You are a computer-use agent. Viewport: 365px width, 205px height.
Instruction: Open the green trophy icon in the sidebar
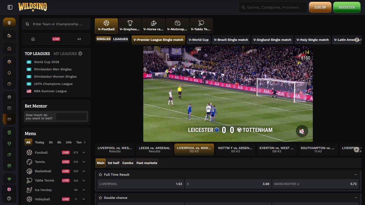tap(9, 143)
